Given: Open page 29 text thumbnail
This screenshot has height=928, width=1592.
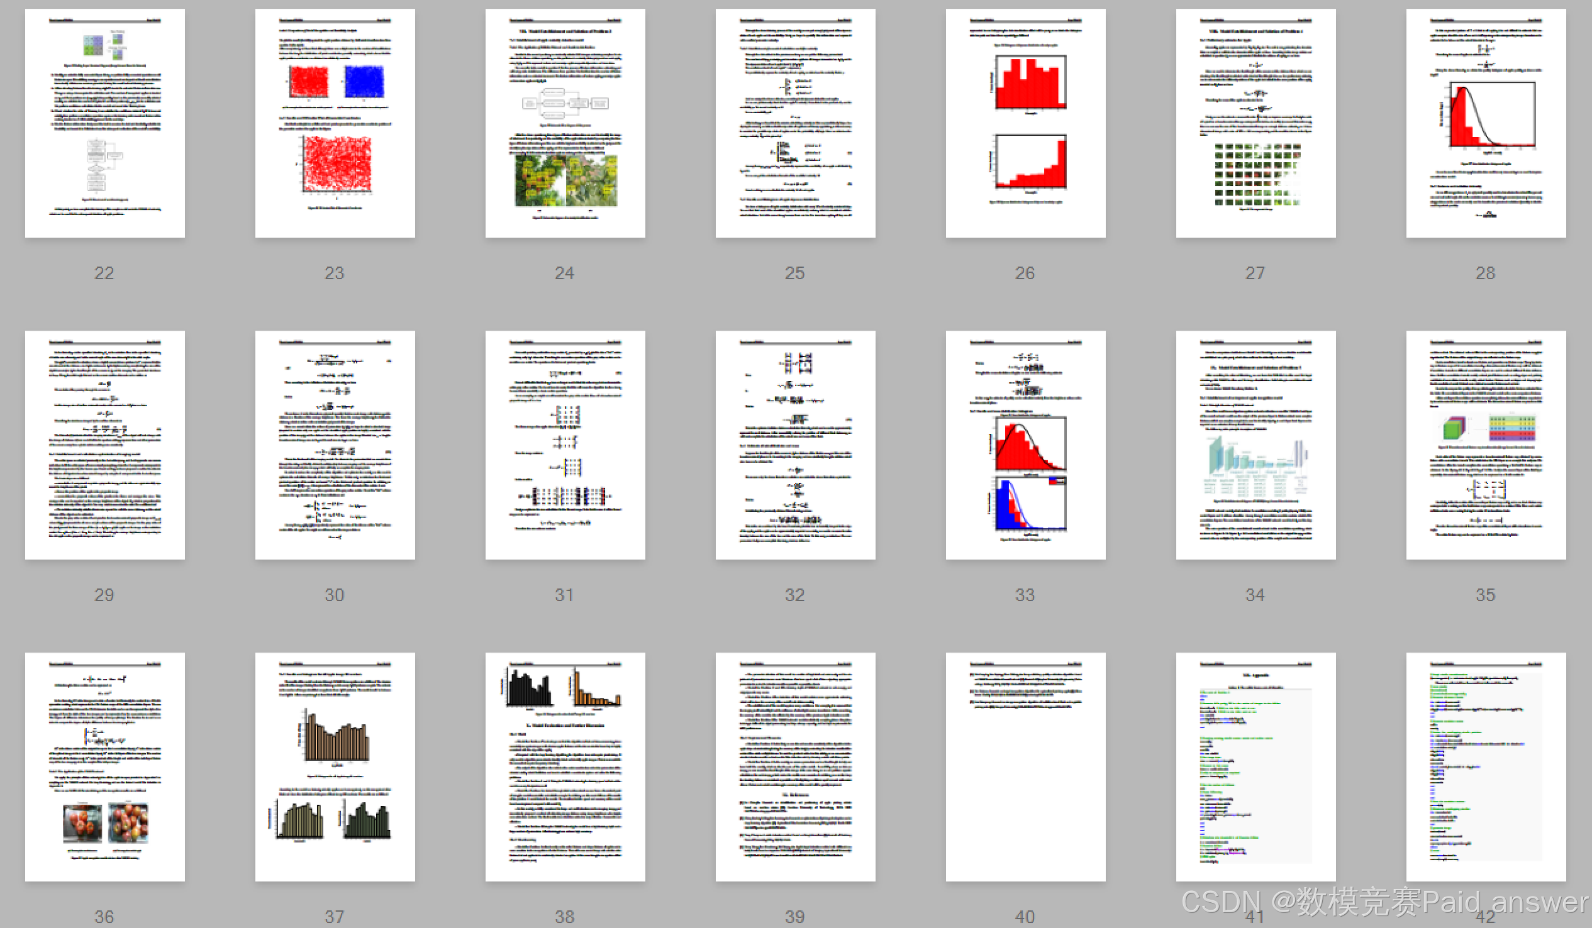Looking at the screenshot, I should point(105,445).
